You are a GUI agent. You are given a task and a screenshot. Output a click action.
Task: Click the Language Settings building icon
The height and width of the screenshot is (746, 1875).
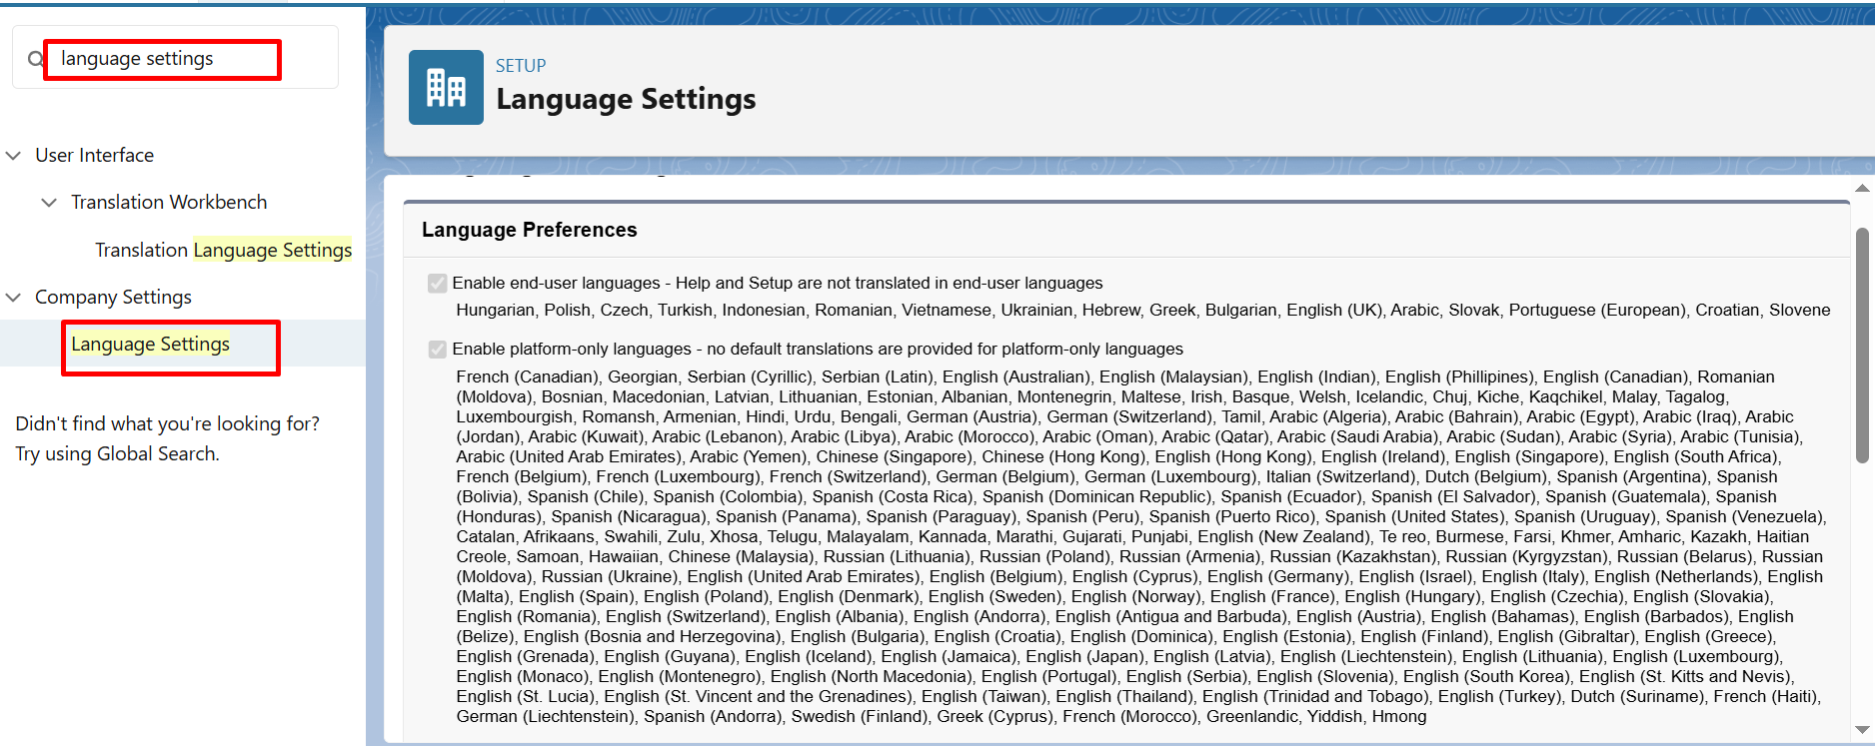pos(446,88)
